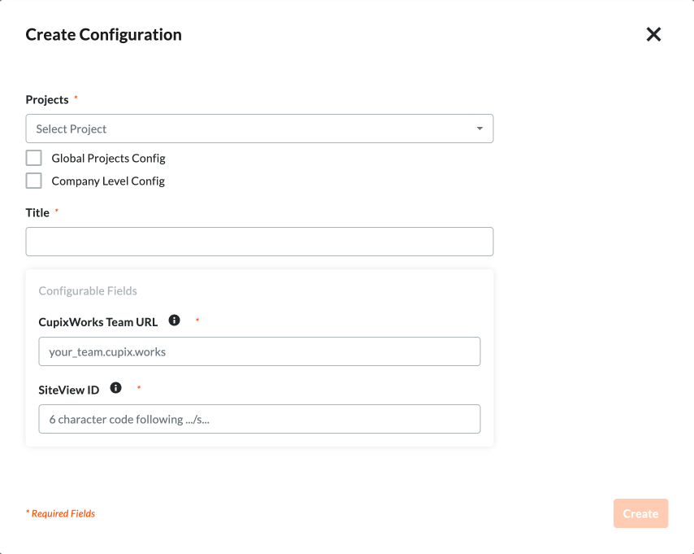694x554 pixels.
Task: Click inside the Title input box
Action: pyautogui.click(x=259, y=242)
